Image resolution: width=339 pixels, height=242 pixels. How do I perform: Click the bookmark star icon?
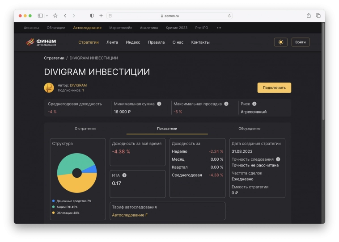[x=55, y=16]
